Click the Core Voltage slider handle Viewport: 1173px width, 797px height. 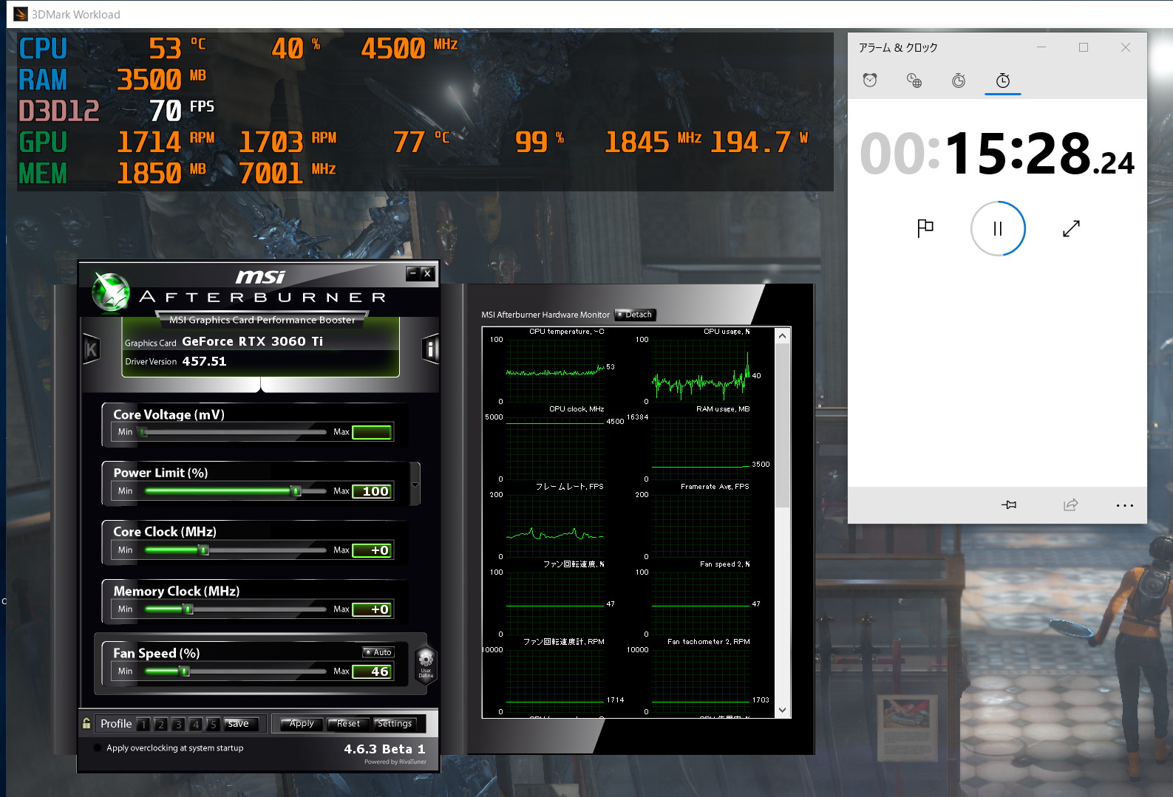coord(143,432)
